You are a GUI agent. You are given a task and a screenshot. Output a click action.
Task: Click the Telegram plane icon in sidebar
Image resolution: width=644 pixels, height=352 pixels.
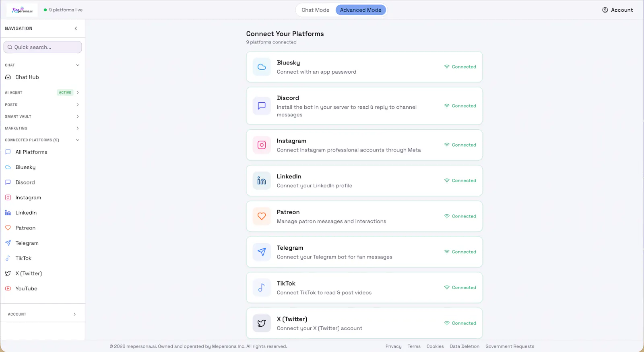[x=8, y=243]
